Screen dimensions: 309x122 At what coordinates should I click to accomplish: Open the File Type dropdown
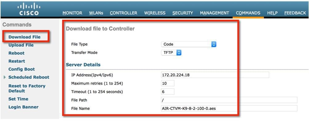[189, 44]
